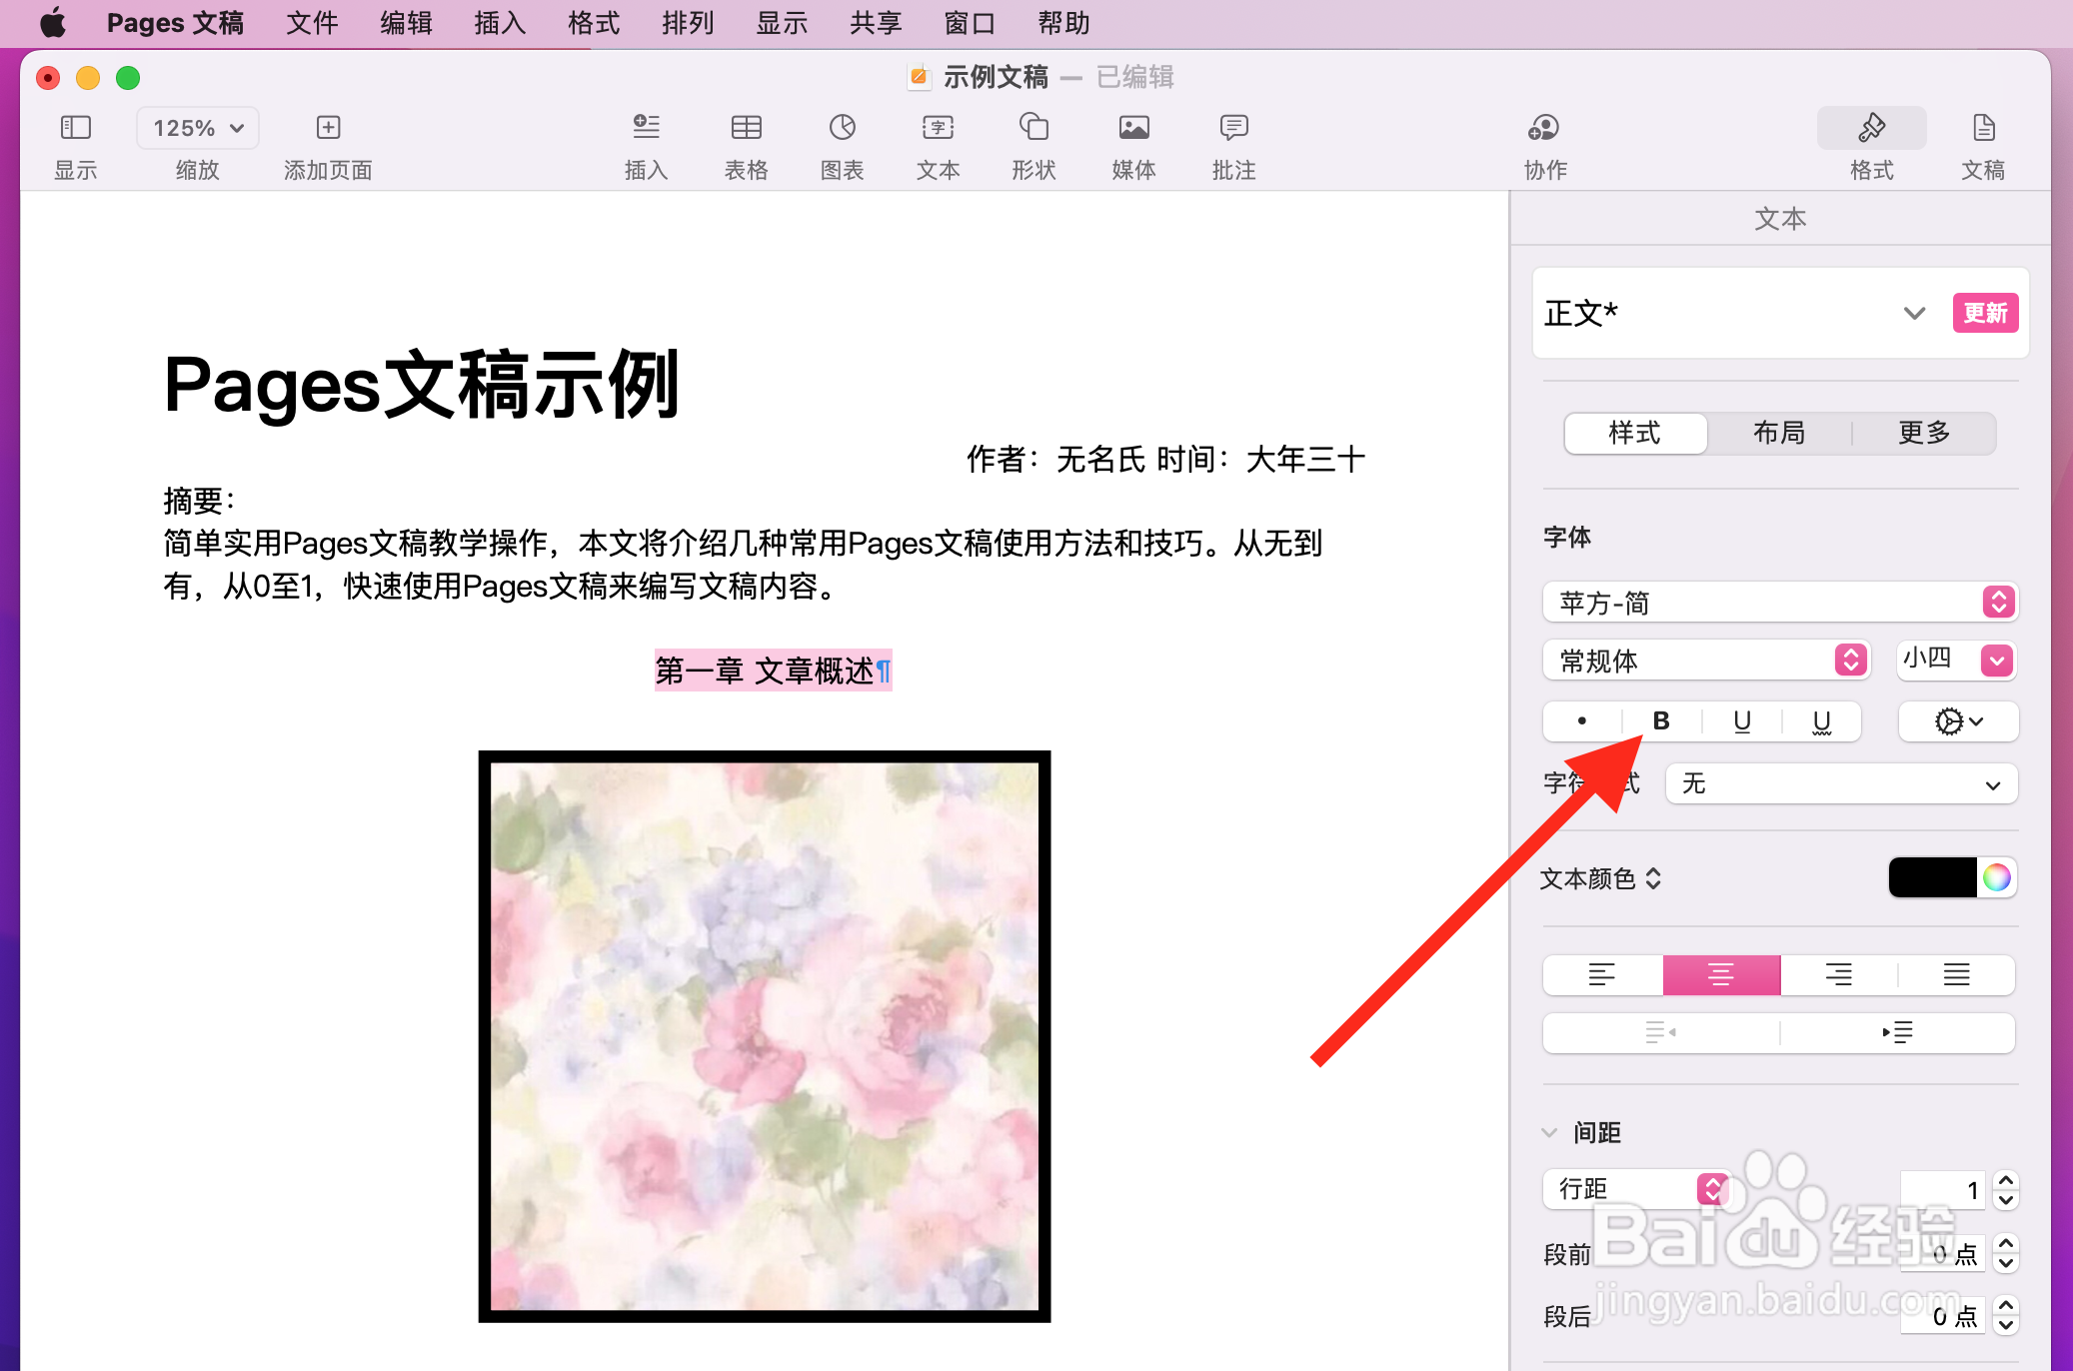Add a text box with 文本 icon

coord(938,127)
